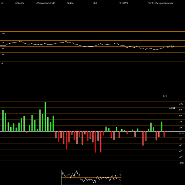The image size is (185, 185).
Task: Click the MR axis label -100
Action: pyautogui.click(x=181, y=163)
